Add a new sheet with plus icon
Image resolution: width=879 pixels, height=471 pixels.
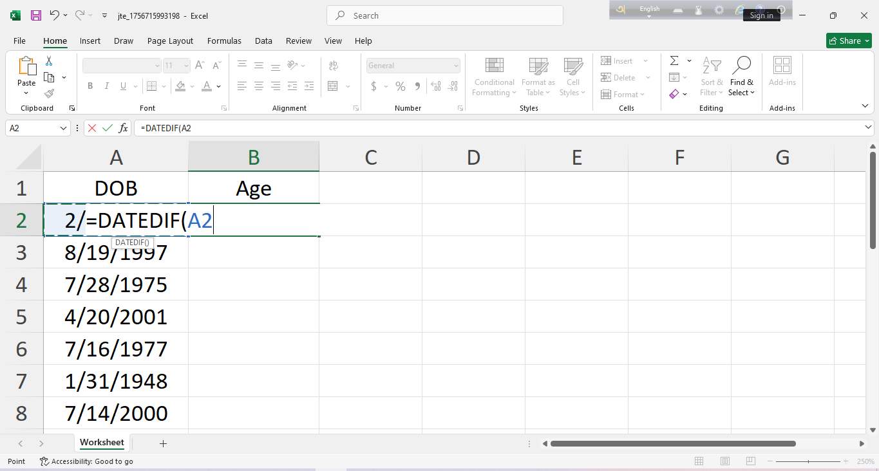pos(163,443)
